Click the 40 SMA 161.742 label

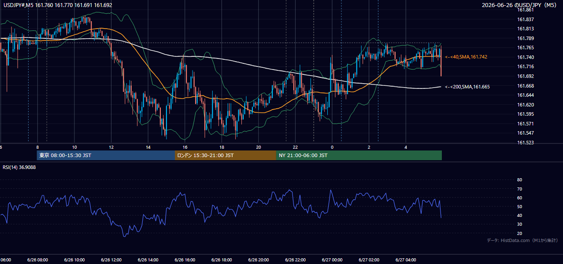(x=466, y=57)
